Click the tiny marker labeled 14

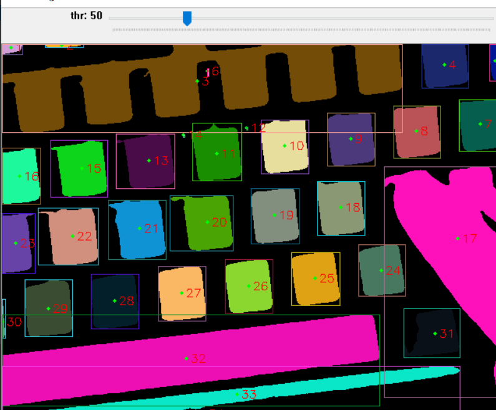[x=183, y=135]
